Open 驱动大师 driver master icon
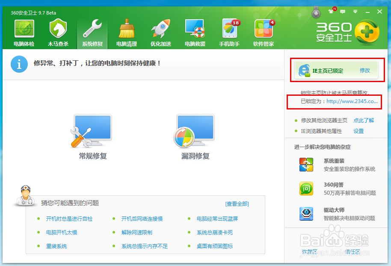This screenshot has height=266, width=391. tap(306, 214)
